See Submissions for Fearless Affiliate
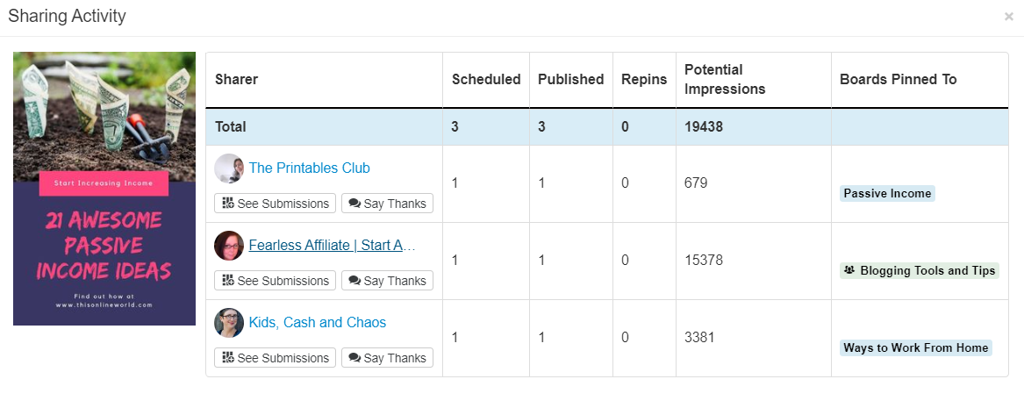The height and width of the screenshot is (408, 1024). pos(275,281)
